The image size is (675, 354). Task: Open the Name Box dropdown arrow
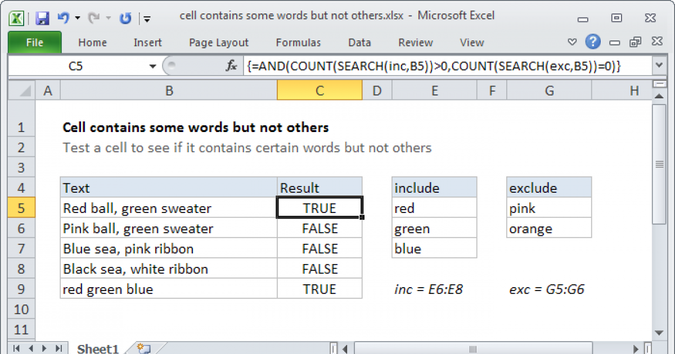(152, 65)
